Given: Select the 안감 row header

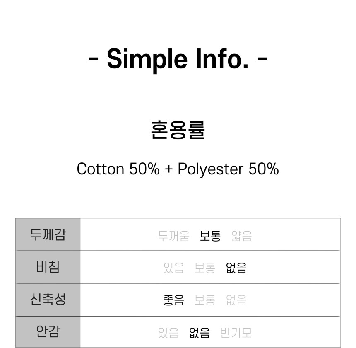Looking at the screenshot, I should 48,332.
